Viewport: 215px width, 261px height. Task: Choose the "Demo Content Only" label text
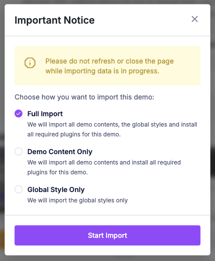[x=60, y=152]
